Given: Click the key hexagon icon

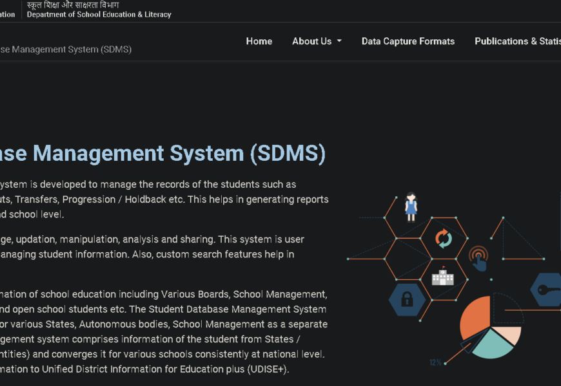Looking at the screenshot, I should (x=547, y=289).
